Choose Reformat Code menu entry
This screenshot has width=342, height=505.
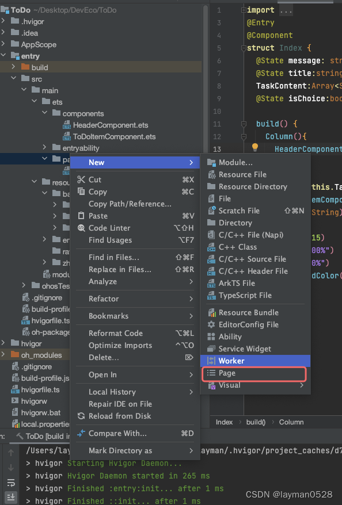pos(135,334)
